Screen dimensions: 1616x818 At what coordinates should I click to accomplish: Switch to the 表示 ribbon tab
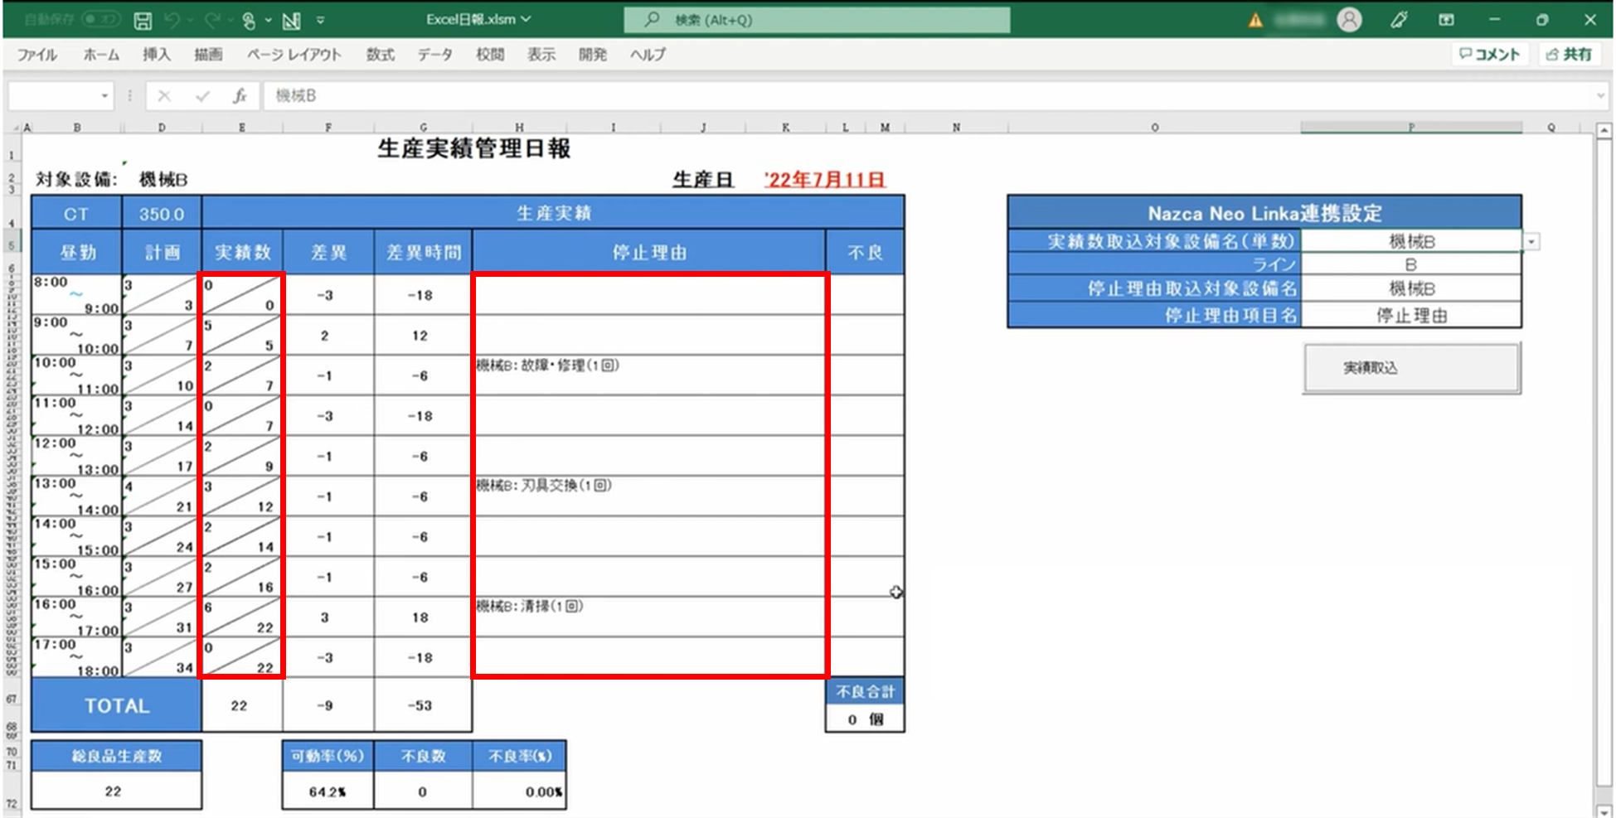point(541,55)
